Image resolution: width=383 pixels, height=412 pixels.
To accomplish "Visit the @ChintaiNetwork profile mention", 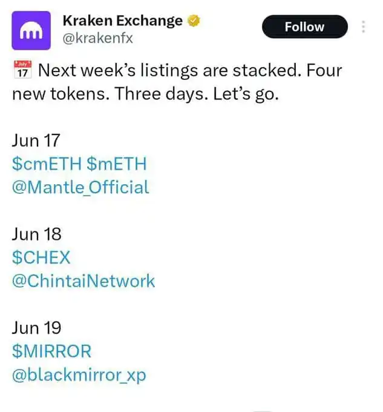I will click(x=83, y=281).
